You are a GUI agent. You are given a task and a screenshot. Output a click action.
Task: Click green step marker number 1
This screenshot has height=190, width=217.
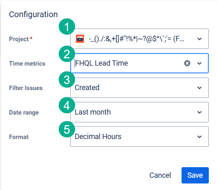tap(67, 27)
